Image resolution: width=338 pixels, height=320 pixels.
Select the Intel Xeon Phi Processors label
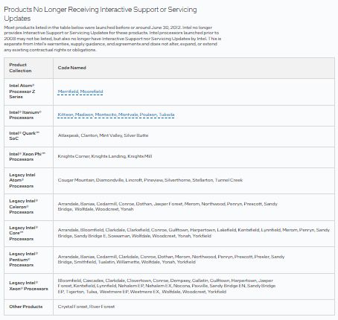28,156
